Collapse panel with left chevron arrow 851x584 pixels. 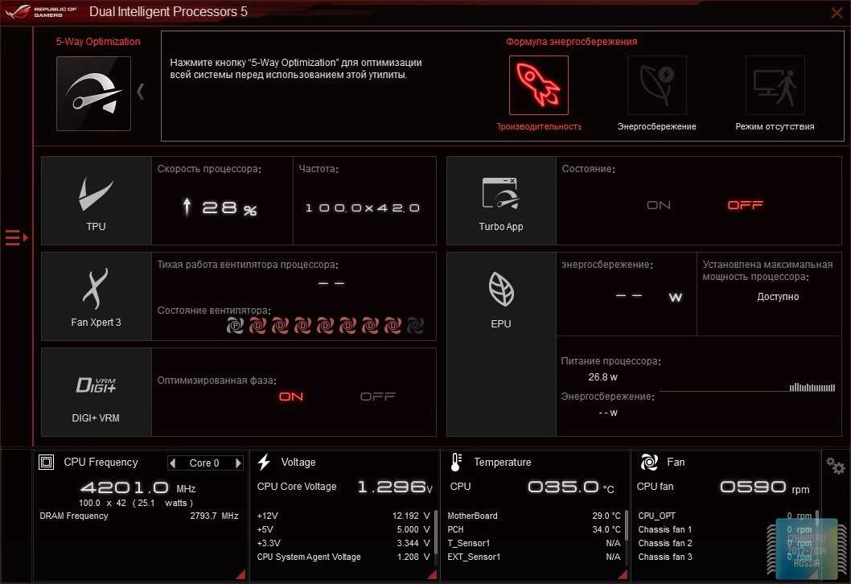[x=141, y=92]
